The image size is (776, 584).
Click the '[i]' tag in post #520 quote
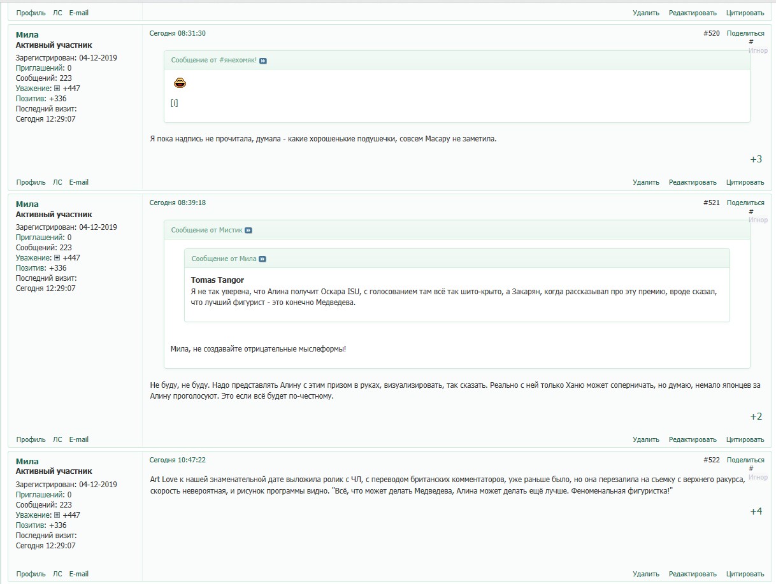pos(175,103)
